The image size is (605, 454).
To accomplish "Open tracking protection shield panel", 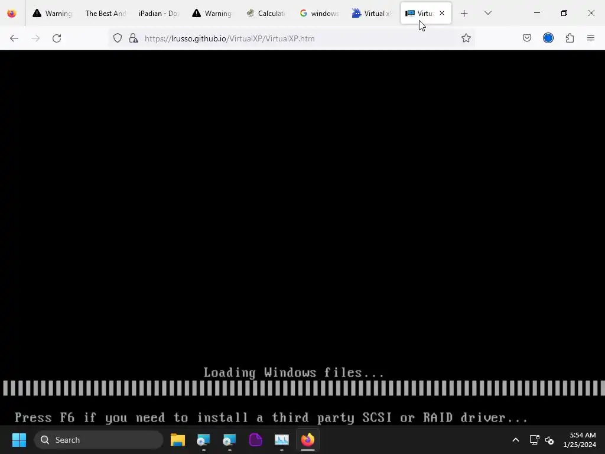I will point(118,38).
